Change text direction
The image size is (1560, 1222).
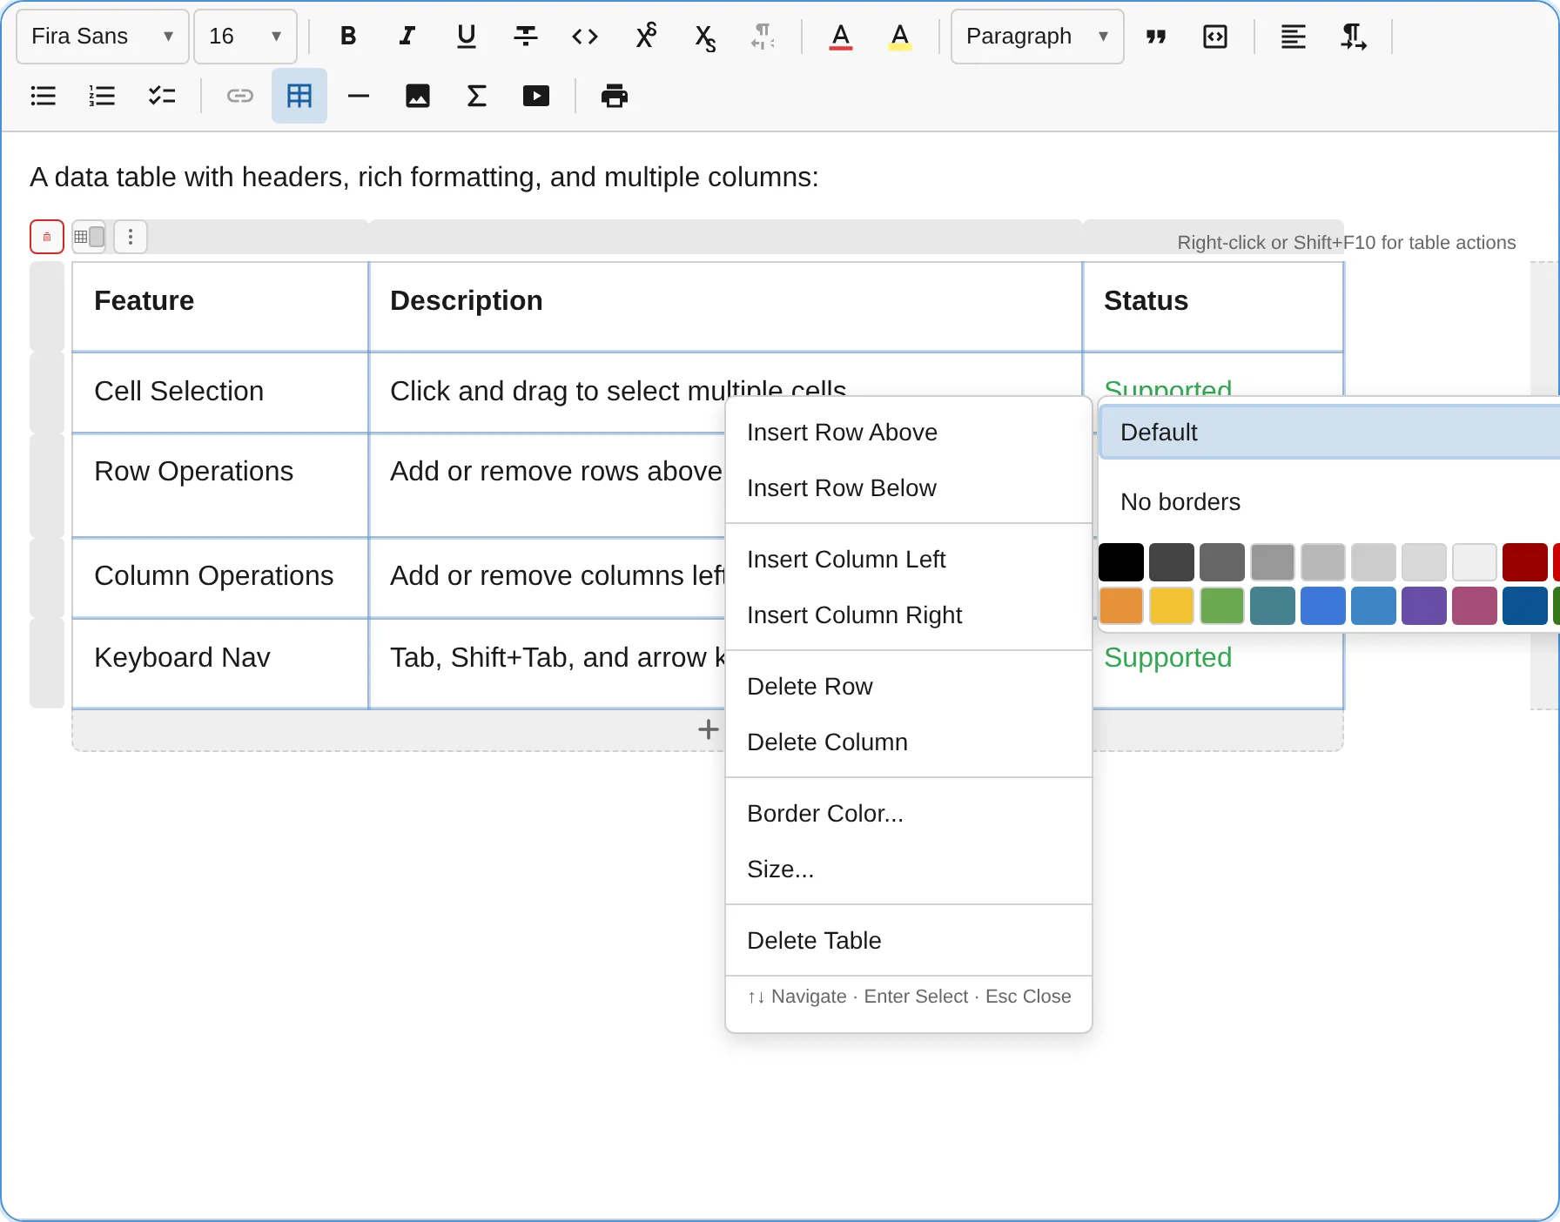1353,37
